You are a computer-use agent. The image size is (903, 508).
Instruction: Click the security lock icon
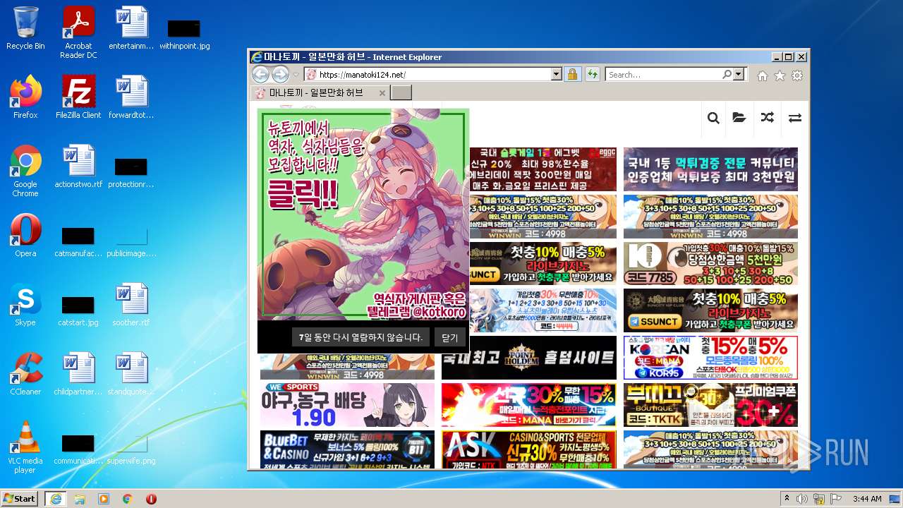coord(572,74)
